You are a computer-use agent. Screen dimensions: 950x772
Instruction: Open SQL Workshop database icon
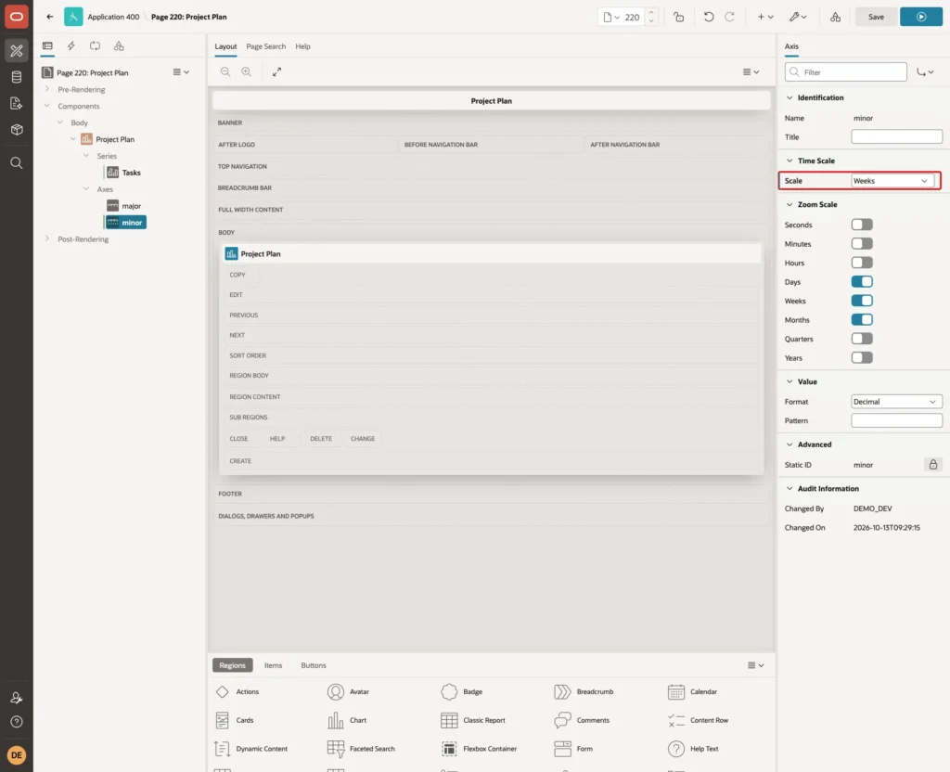tap(17, 77)
